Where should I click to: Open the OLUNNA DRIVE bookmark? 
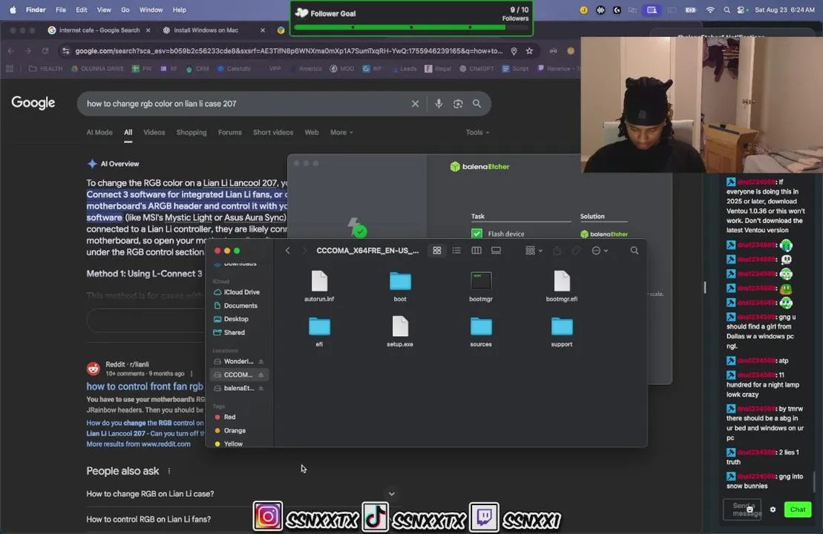pyautogui.click(x=98, y=69)
